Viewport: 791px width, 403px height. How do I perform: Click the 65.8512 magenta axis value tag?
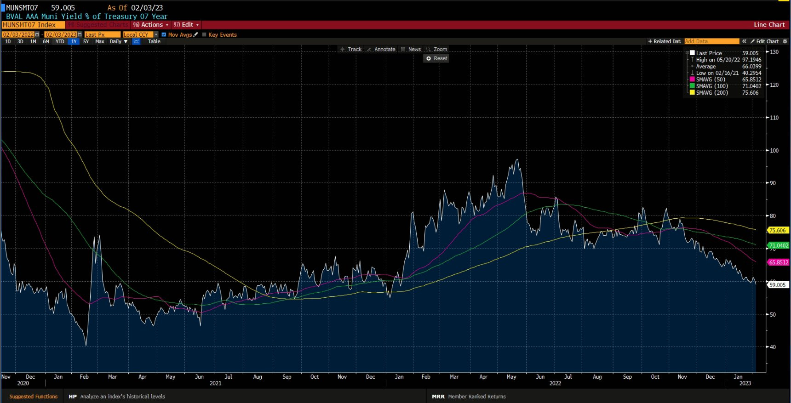tap(779, 262)
